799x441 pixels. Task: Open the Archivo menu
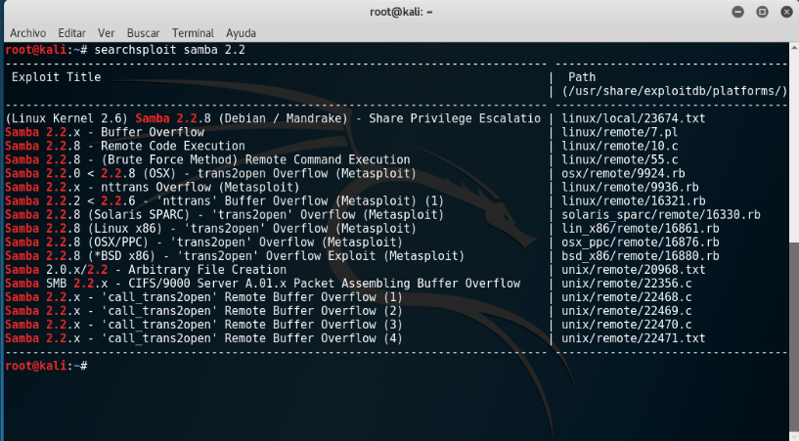click(28, 33)
